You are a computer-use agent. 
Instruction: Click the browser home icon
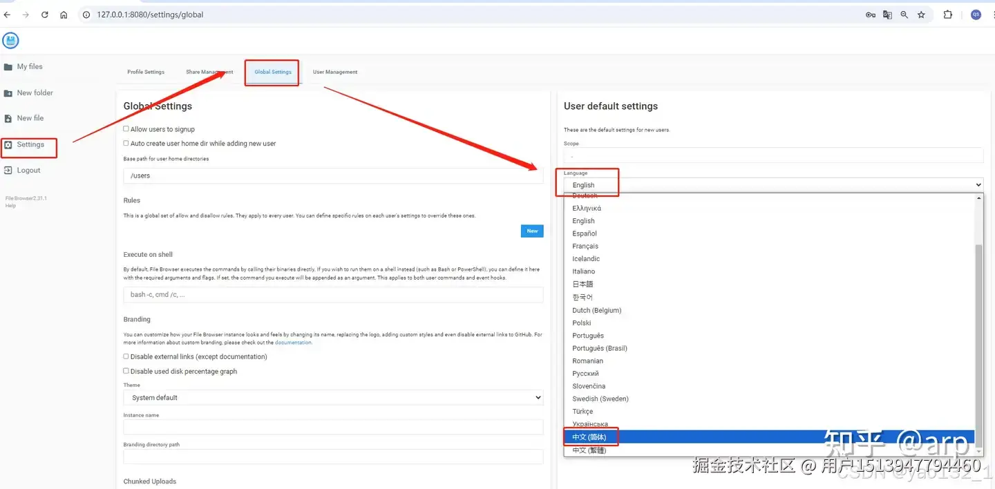click(64, 15)
